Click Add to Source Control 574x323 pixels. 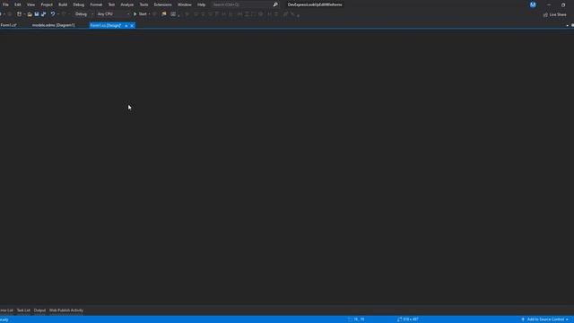tap(545, 319)
